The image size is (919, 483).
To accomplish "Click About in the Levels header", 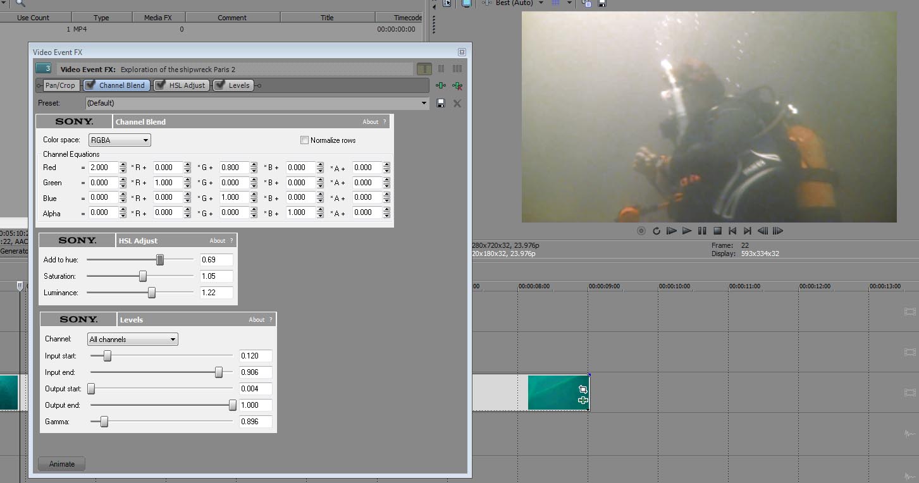I will coord(257,320).
